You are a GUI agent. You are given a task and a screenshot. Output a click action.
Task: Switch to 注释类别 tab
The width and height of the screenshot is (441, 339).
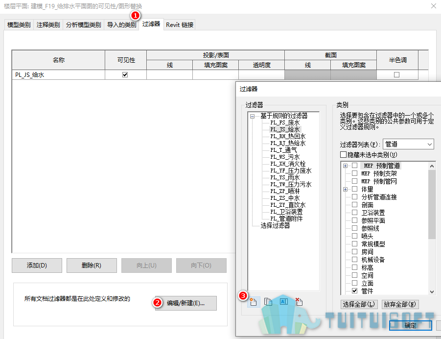coord(48,25)
